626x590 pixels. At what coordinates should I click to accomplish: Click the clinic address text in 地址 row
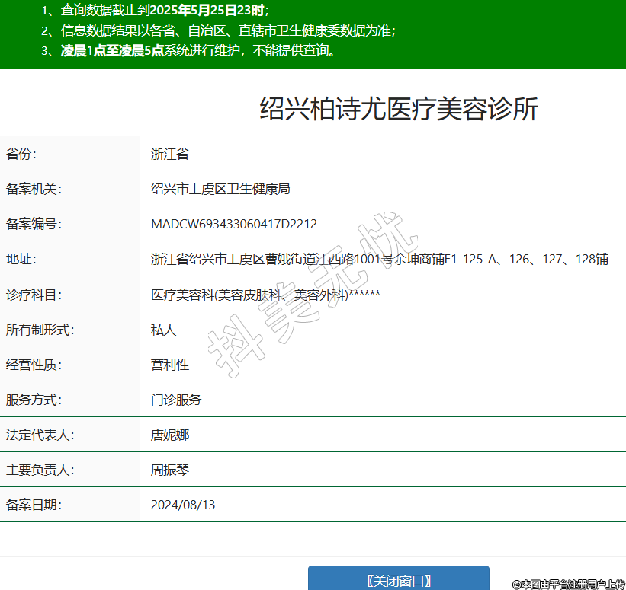point(379,259)
